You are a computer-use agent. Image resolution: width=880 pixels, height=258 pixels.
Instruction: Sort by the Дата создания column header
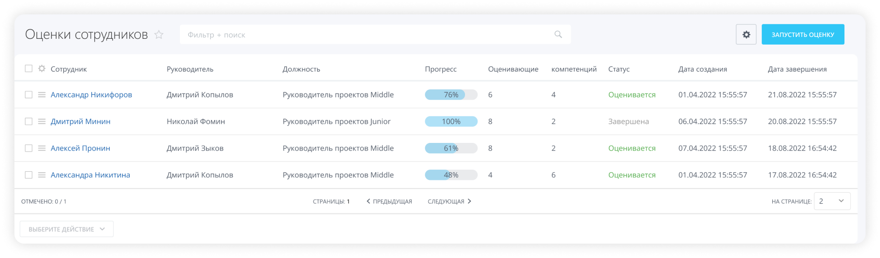pyautogui.click(x=703, y=69)
